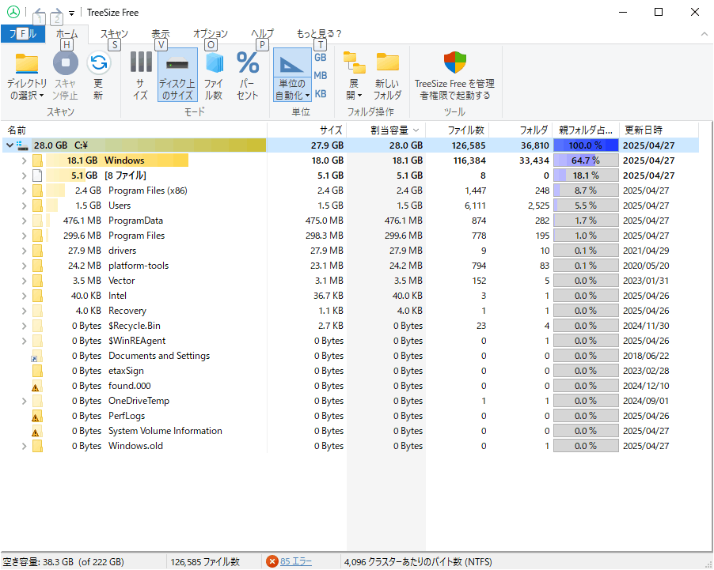Image resolution: width=714 pixels, height=570 pixels.
Task: Click the System Volume Information warning icon
Action: [x=36, y=431]
